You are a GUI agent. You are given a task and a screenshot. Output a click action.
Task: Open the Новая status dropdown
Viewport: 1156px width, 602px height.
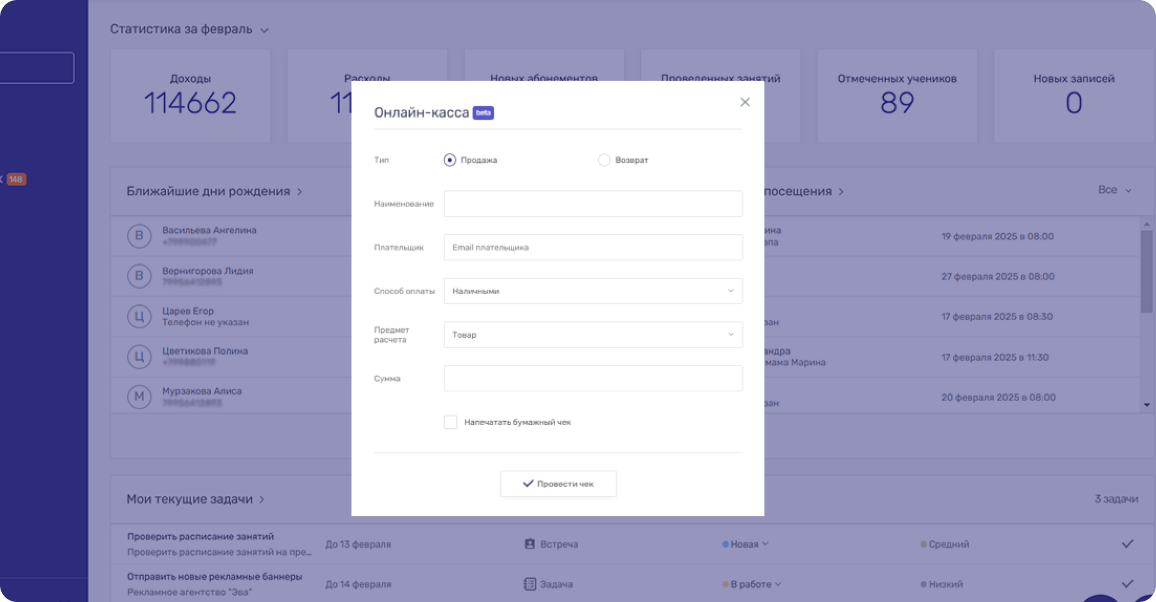[746, 544]
